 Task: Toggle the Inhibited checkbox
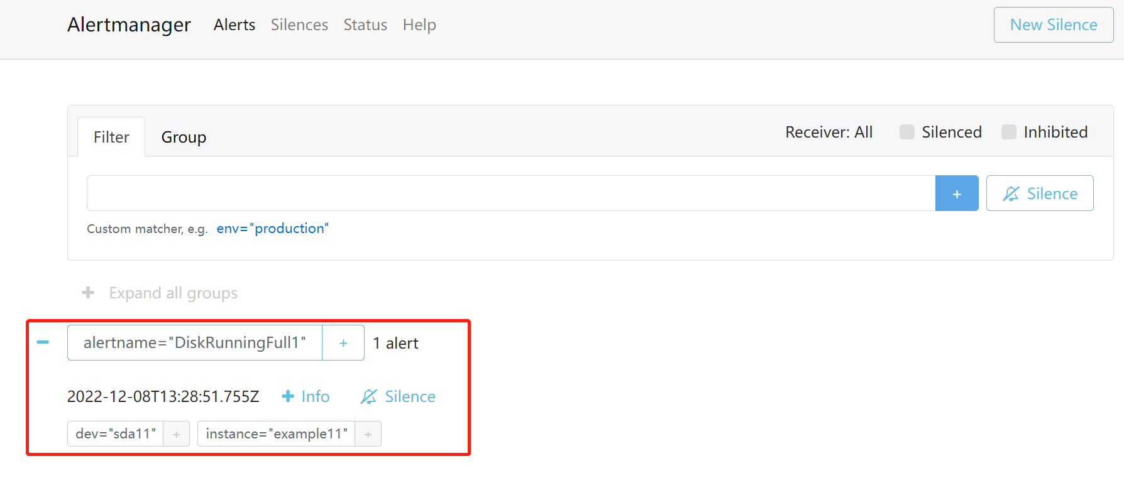1008,132
